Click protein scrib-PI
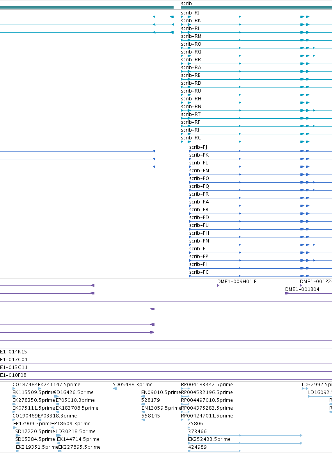Viewport: 332px width, 453px height. 198,264
